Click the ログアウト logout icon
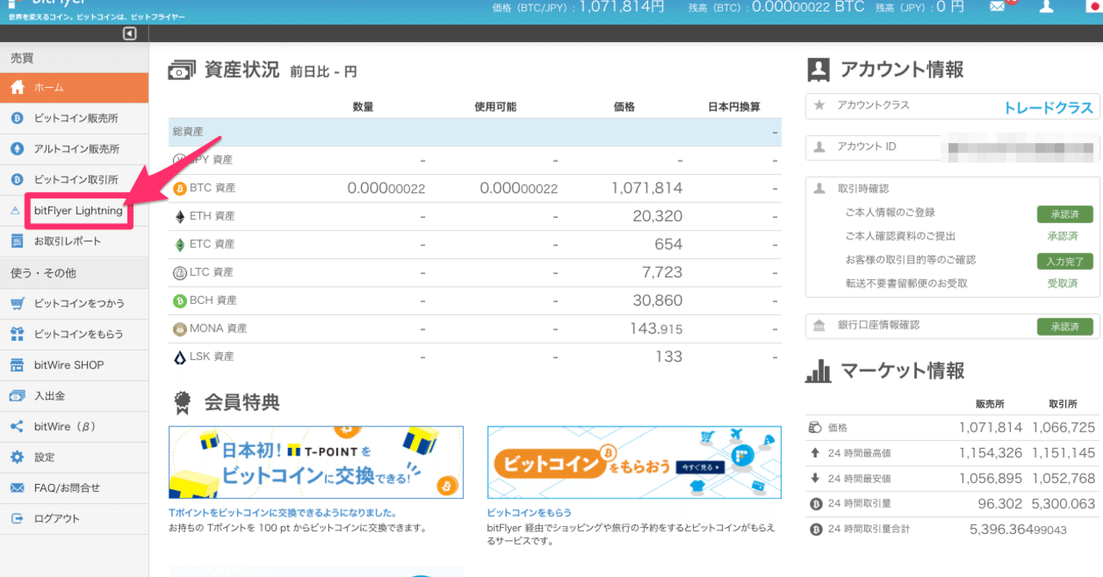1103x577 pixels. pos(16,518)
